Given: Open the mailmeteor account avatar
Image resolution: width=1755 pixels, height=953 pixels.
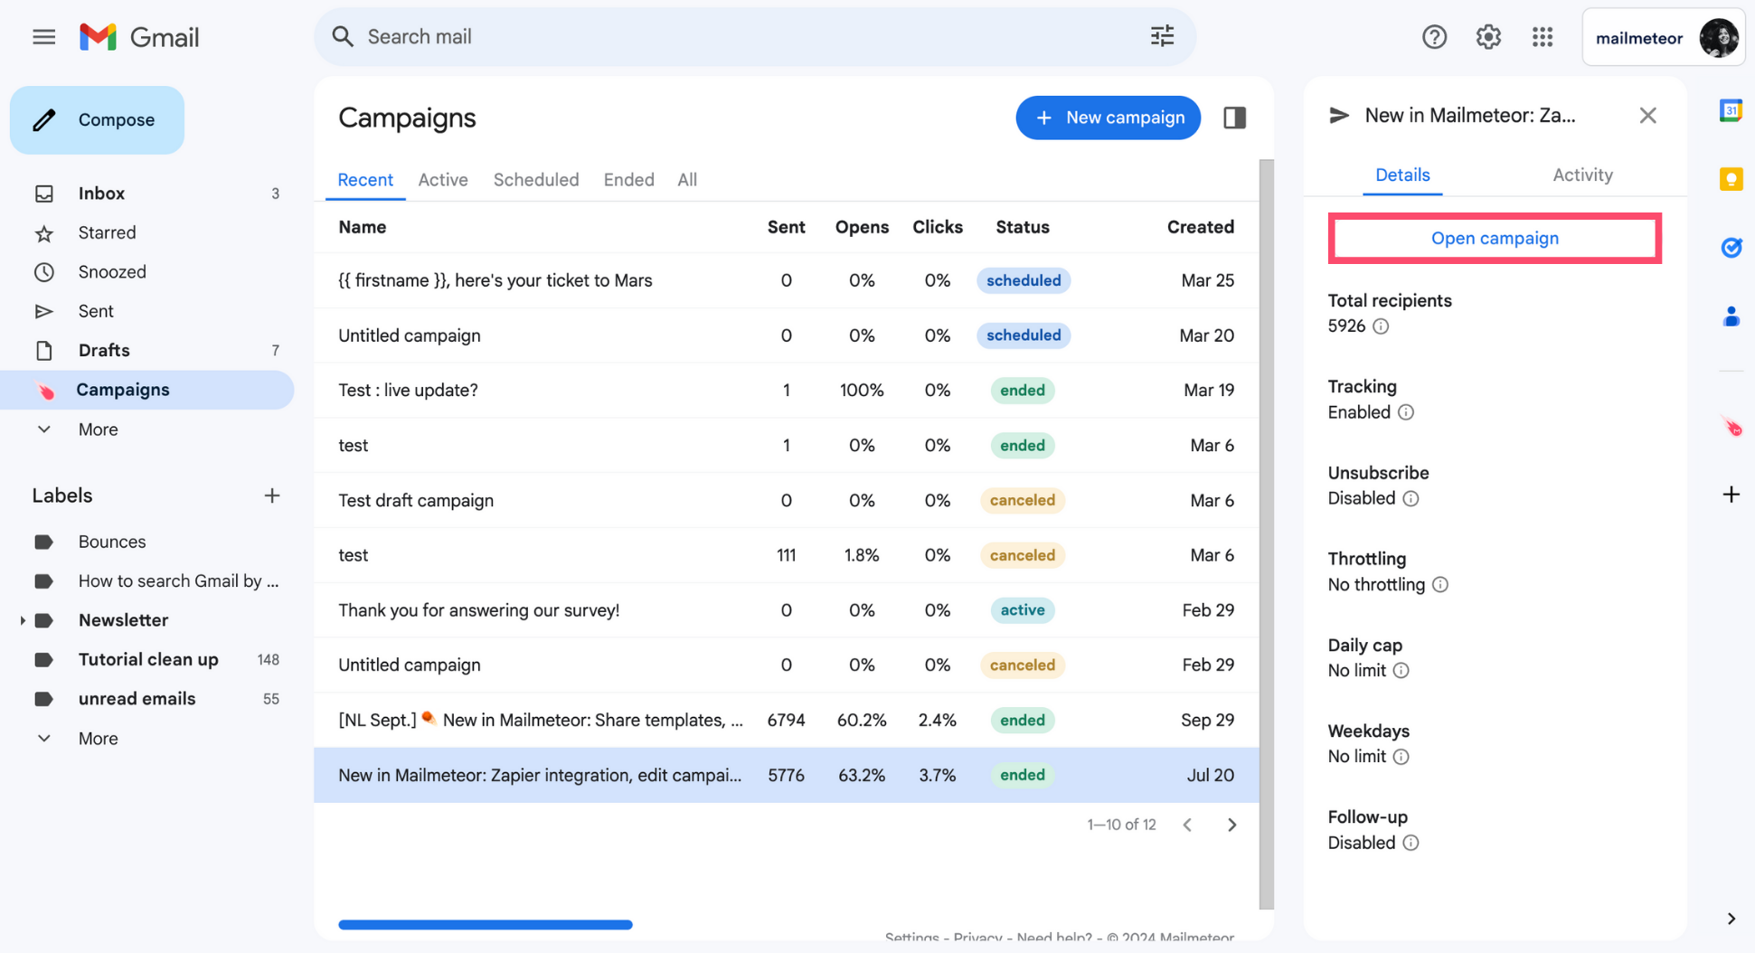Looking at the screenshot, I should click(x=1718, y=38).
